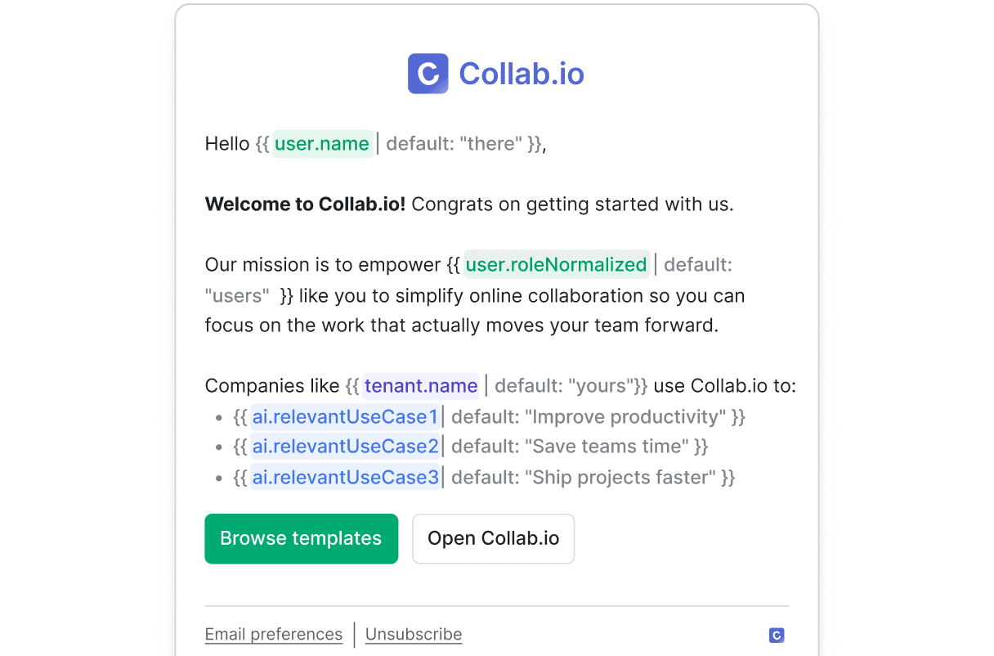Select the user.name variable tag
This screenshot has width=994, height=656.
(x=322, y=144)
